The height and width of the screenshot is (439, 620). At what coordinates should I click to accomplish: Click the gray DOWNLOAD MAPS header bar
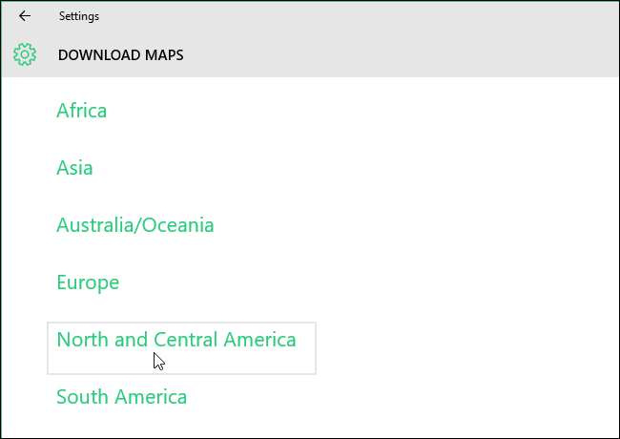click(382, 55)
